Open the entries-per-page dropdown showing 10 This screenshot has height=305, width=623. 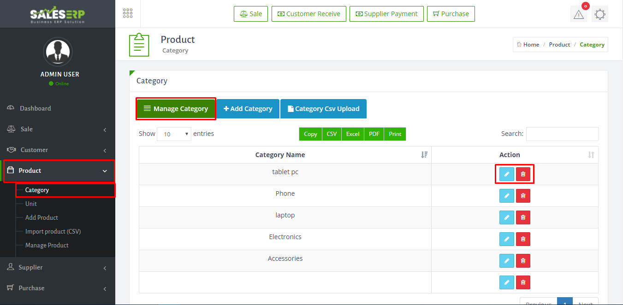(174, 134)
